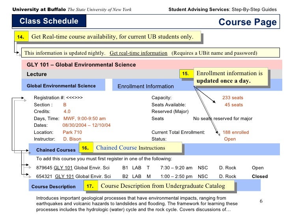Select registration number '879645'
This screenshot has width=287, height=215.
coord(44,168)
